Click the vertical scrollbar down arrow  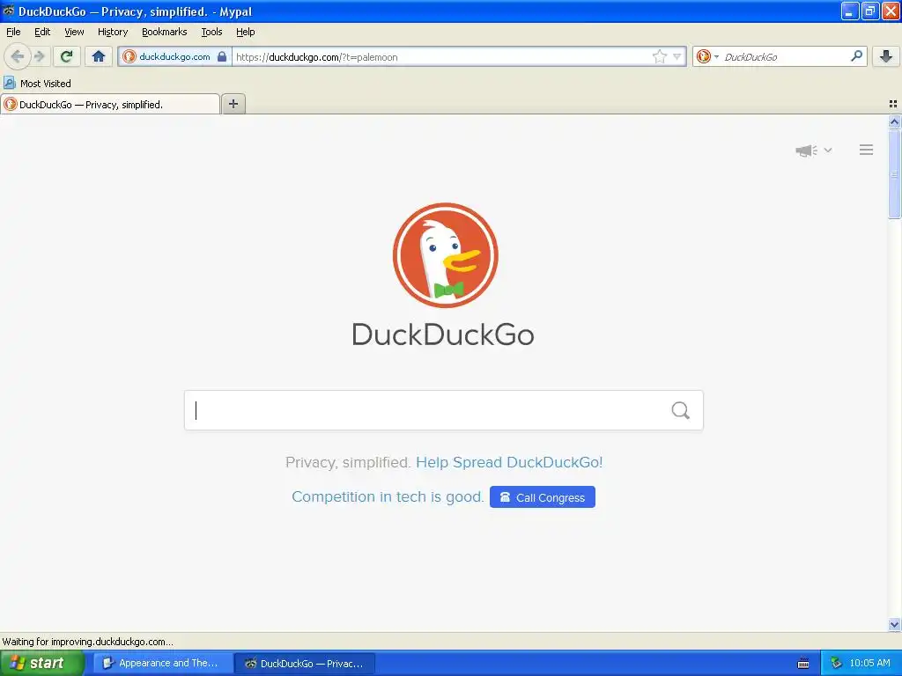pyautogui.click(x=894, y=624)
